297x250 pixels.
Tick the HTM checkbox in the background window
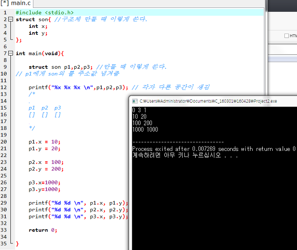287,36
